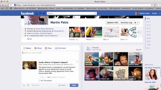Open Erika Green's friend photo
Screen dimensions: 161x90
[x=92, y=73]
